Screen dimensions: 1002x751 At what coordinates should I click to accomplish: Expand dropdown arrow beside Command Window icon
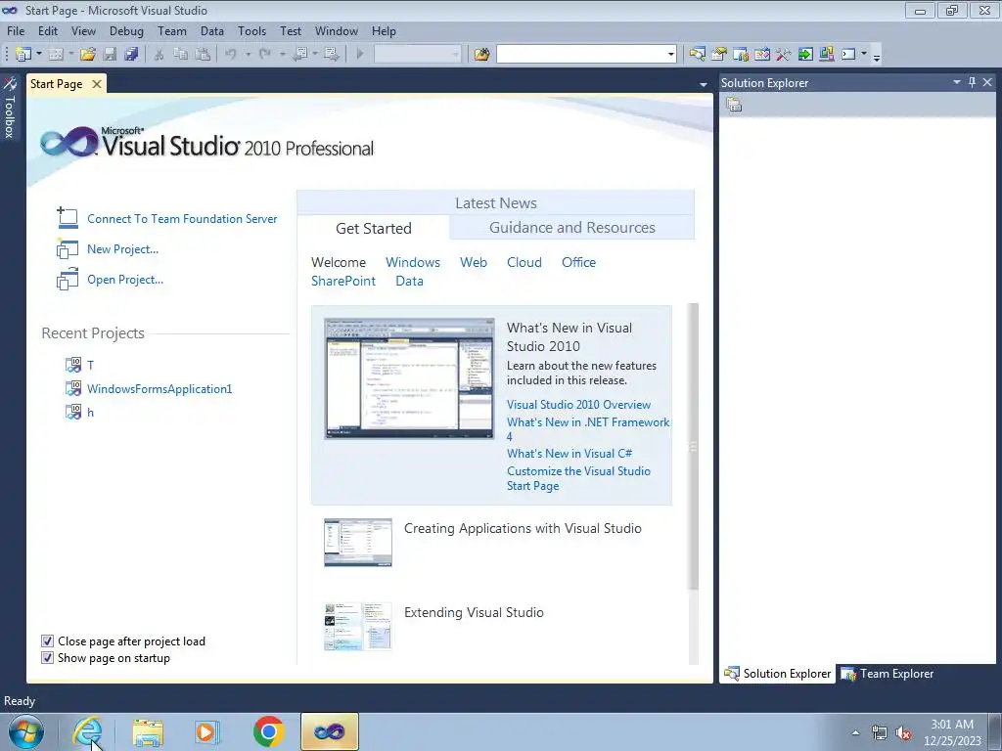coord(864,55)
